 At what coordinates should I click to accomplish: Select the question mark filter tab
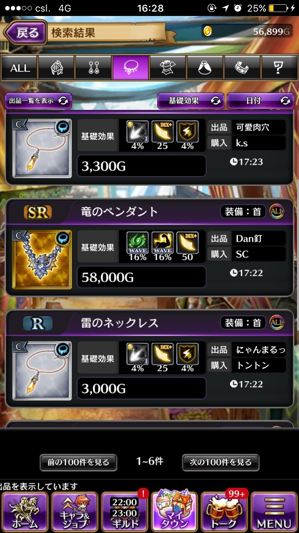pos(279,68)
